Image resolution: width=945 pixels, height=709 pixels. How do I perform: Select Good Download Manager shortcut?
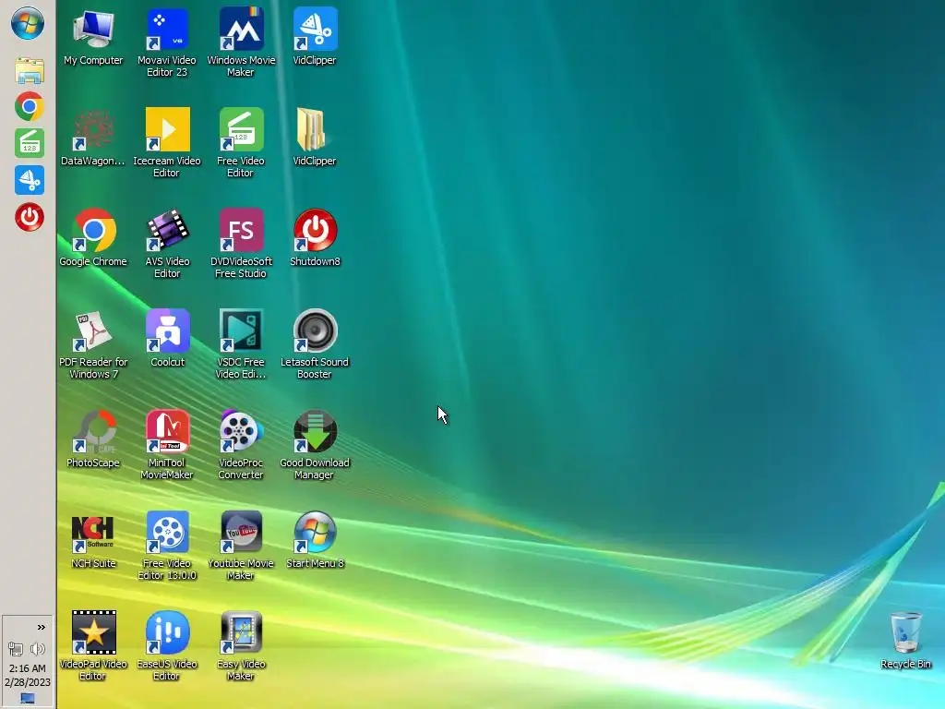click(315, 445)
